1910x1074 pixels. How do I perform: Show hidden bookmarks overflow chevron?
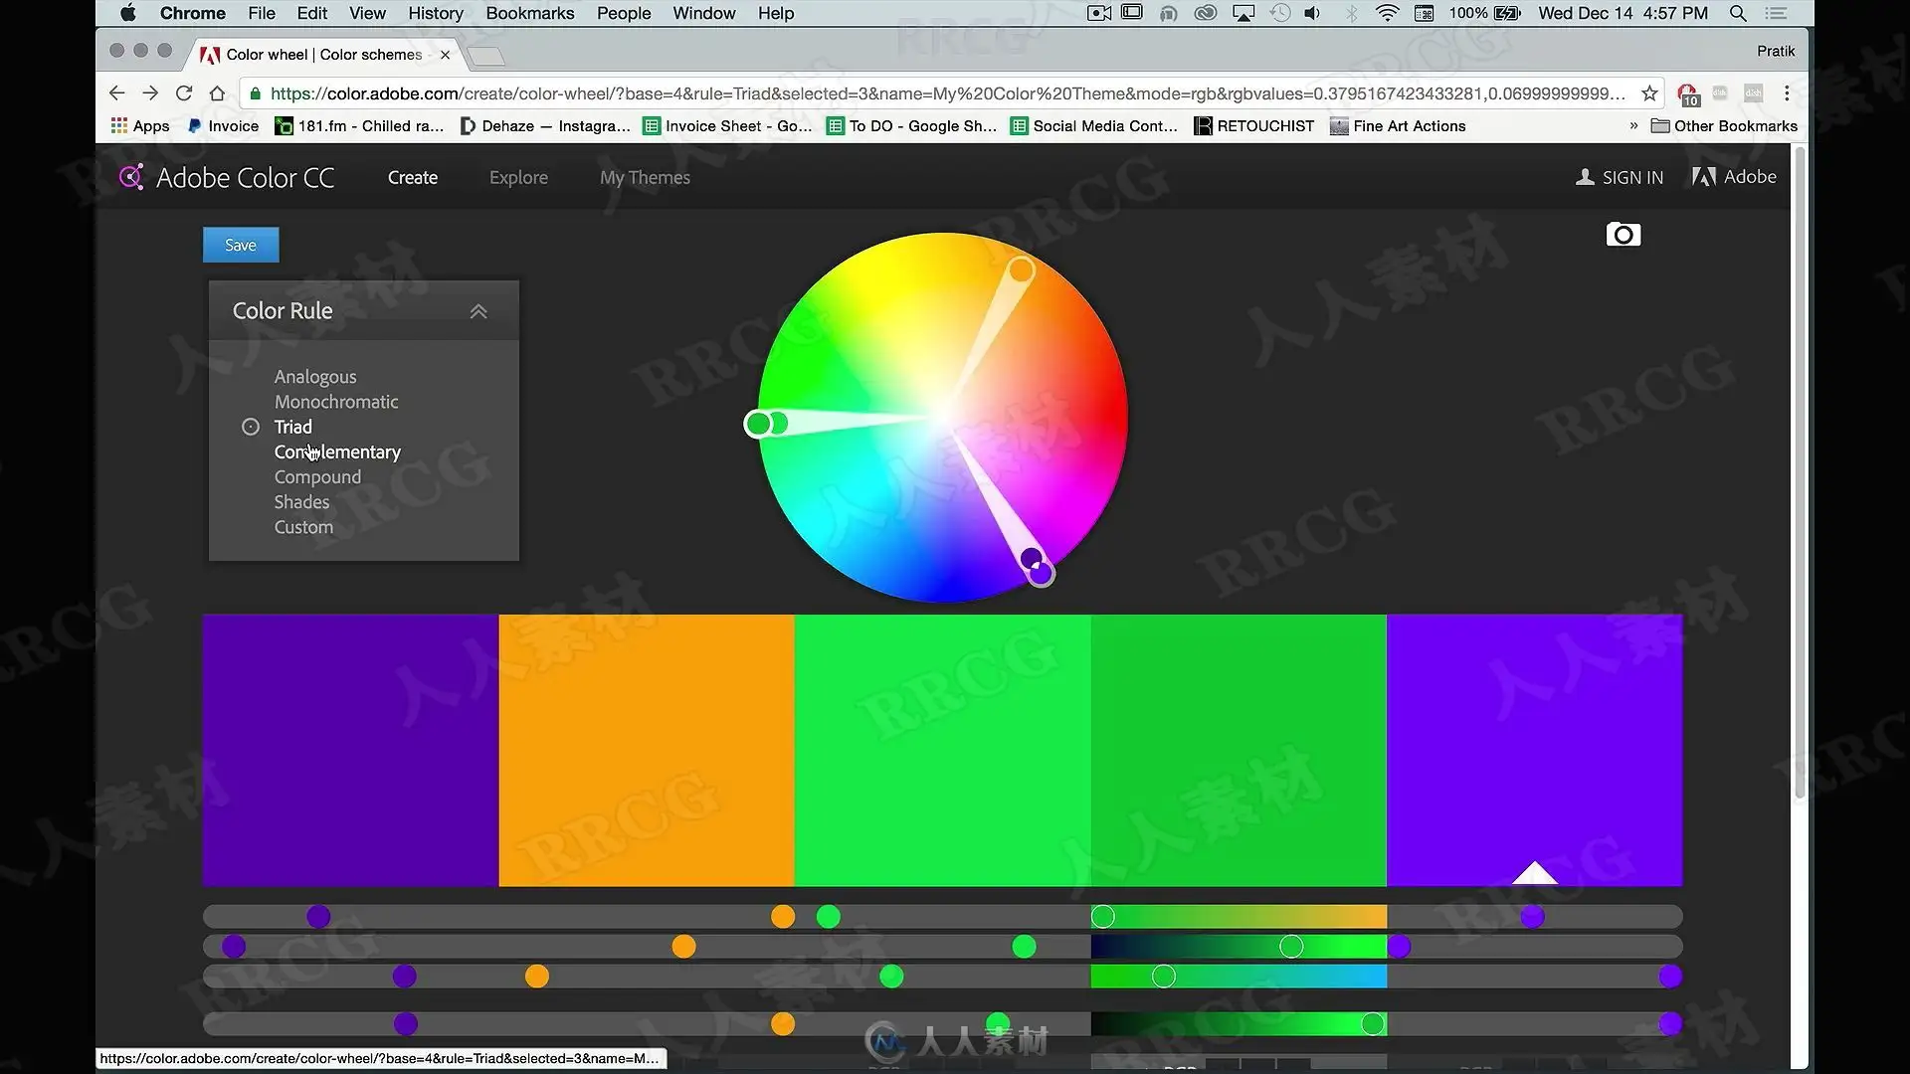click(1633, 126)
